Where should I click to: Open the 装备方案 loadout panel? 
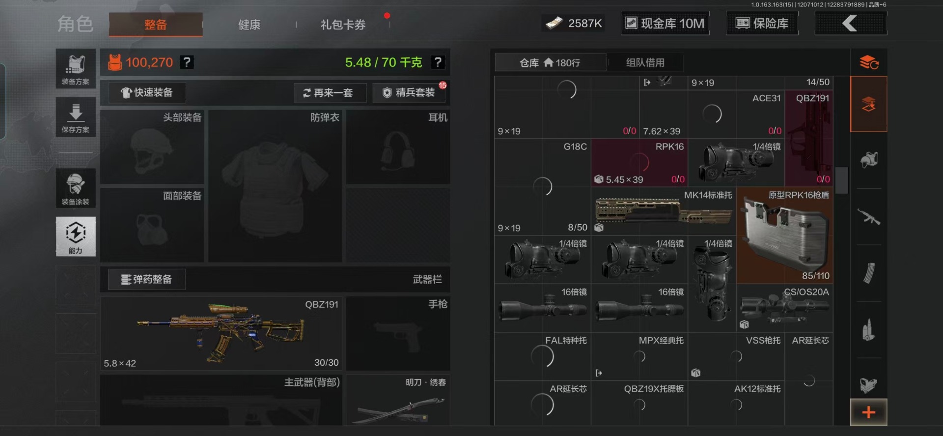tap(76, 69)
